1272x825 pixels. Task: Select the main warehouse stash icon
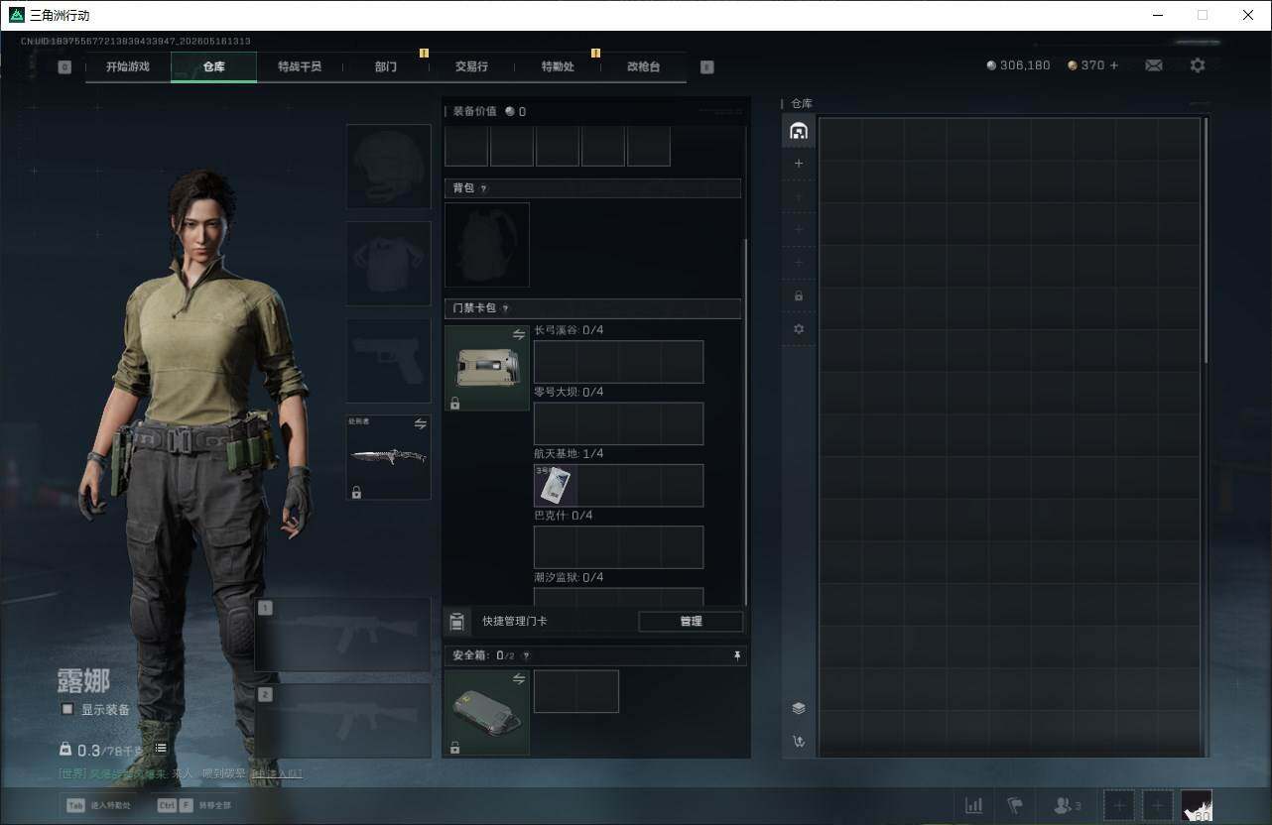799,131
